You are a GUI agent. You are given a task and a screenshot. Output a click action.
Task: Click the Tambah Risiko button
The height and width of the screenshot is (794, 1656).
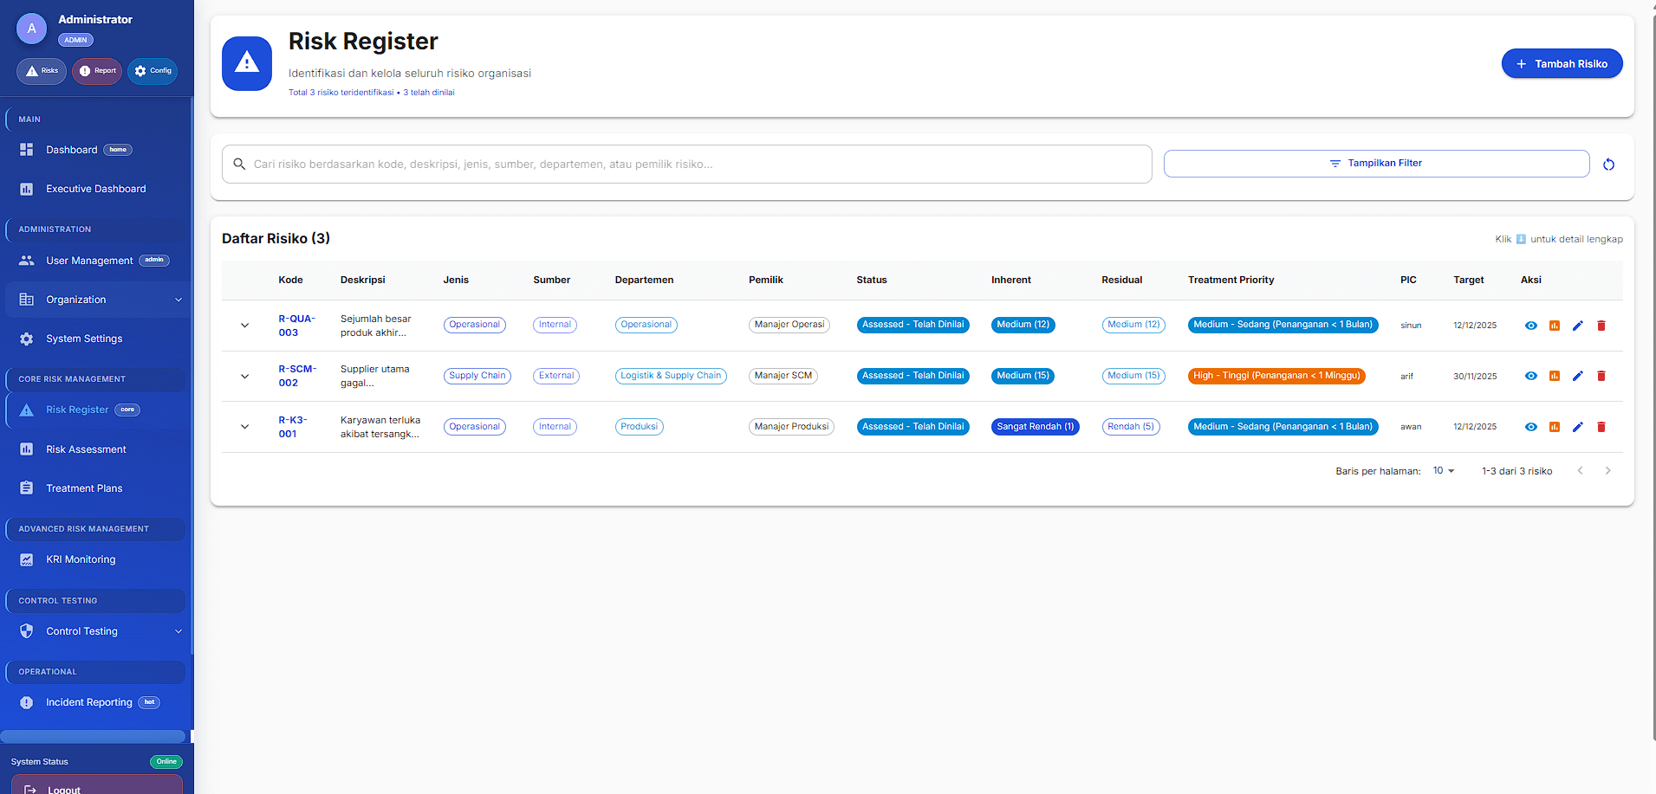1562,64
